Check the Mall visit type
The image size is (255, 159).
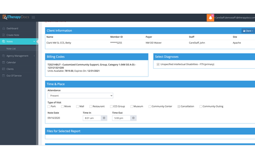[x=77, y=107]
